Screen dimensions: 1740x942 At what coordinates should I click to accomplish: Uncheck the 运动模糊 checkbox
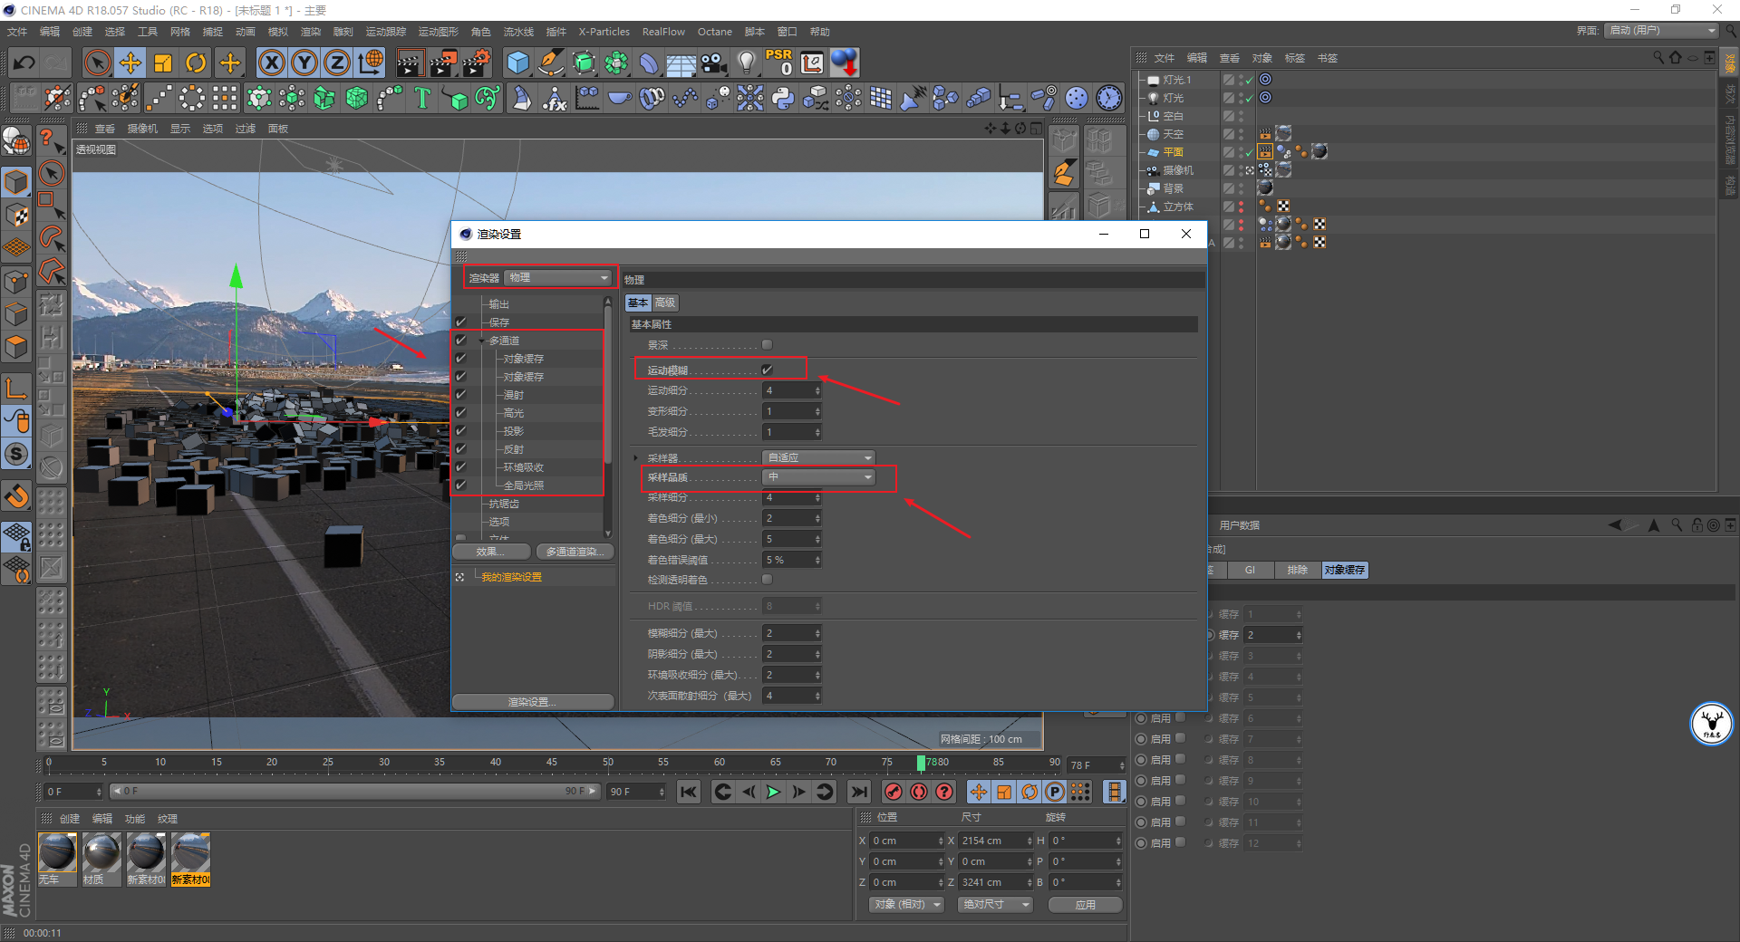pos(768,370)
